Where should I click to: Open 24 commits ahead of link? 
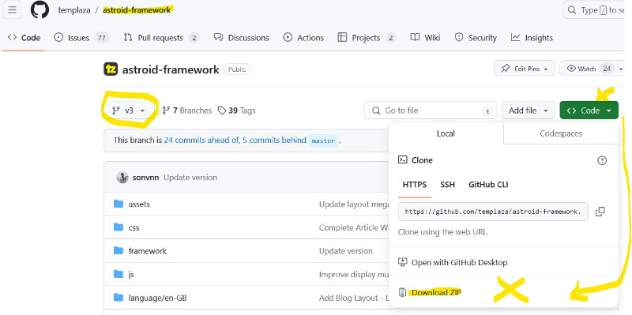click(x=202, y=141)
